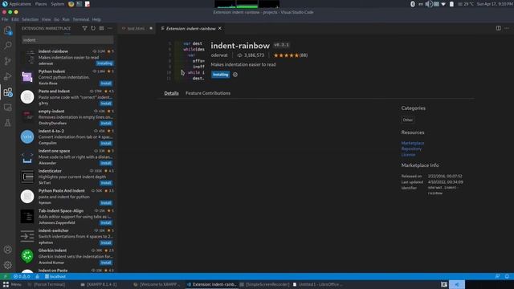The width and height of the screenshot is (514, 289).
Task: Open the Edit menu
Action: click(15, 19)
